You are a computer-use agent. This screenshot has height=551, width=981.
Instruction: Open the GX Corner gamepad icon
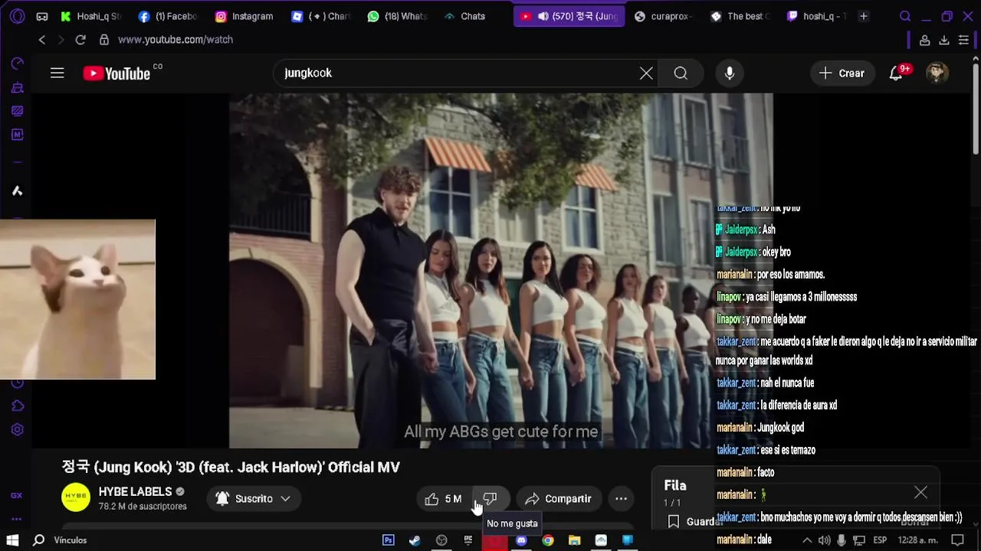click(x=42, y=16)
